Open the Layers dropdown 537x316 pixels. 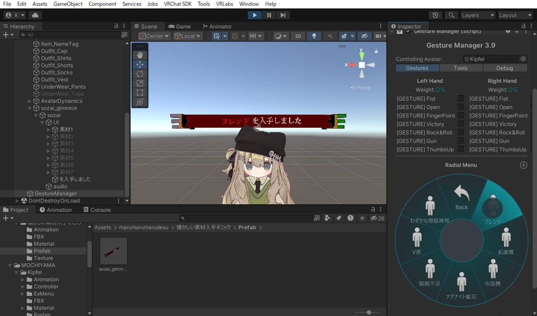[x=477, y=15]
